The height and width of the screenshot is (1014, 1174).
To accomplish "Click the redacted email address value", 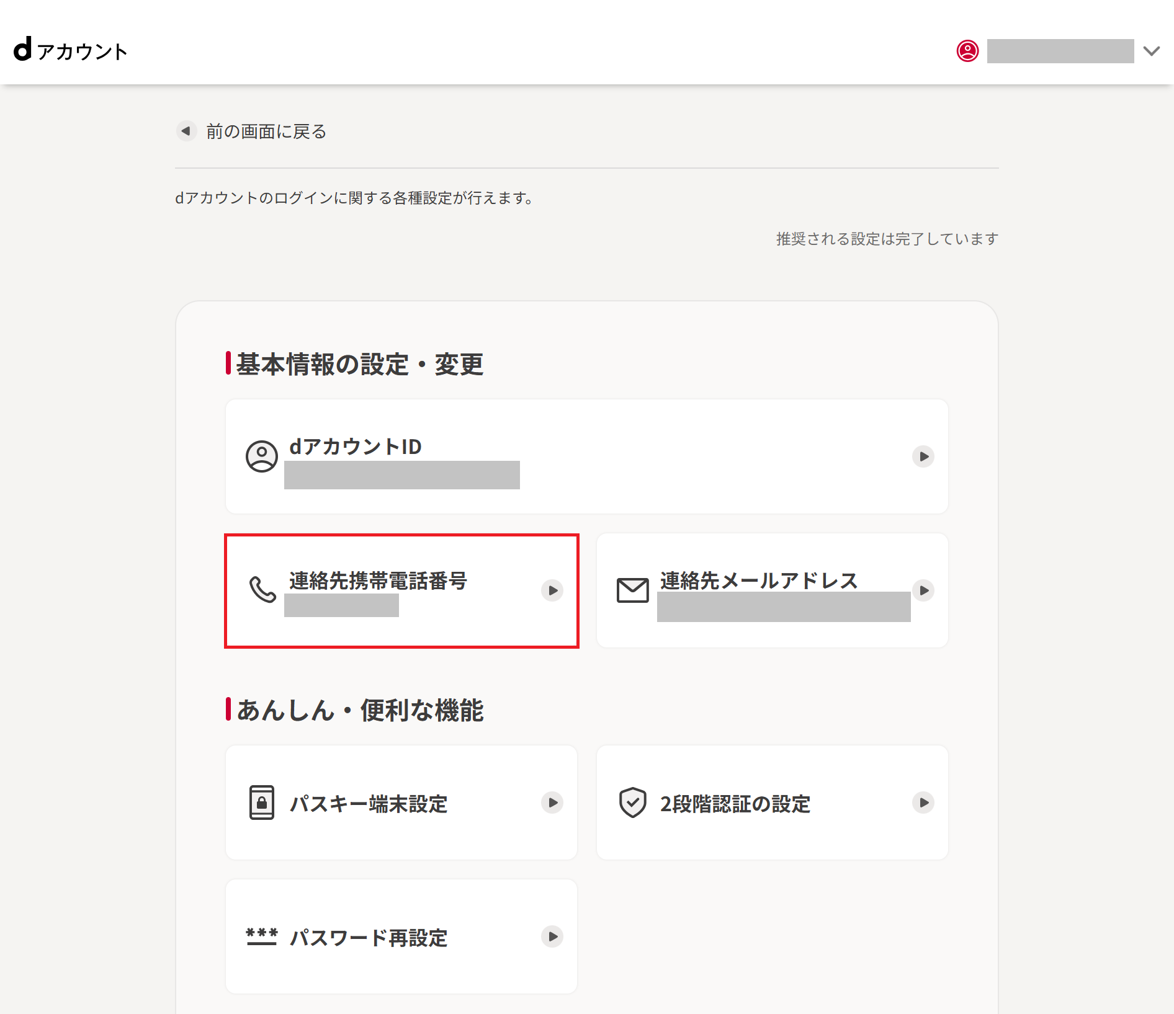I will click(784, 607).
